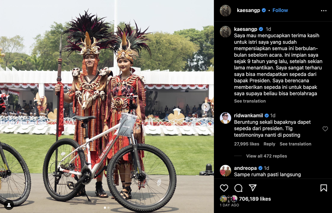View 27,995 likes on comment
332x213 pixels.
click(x=246, y=144)
